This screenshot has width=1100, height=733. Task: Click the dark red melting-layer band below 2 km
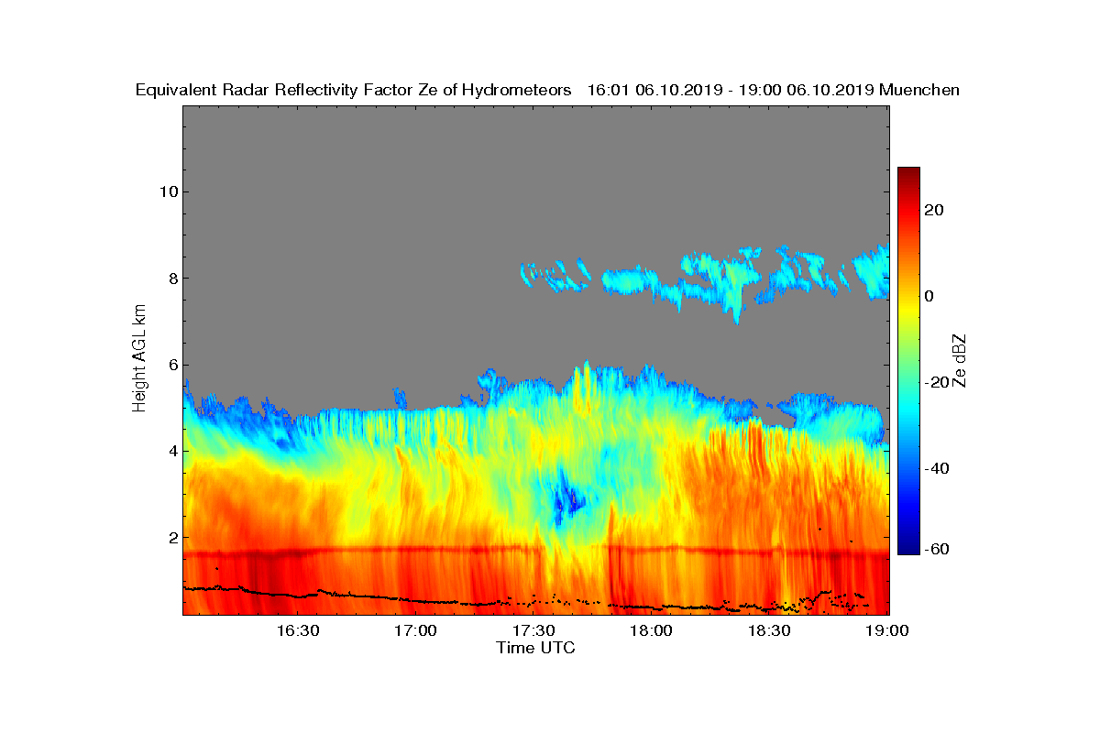tap(535, 552)
